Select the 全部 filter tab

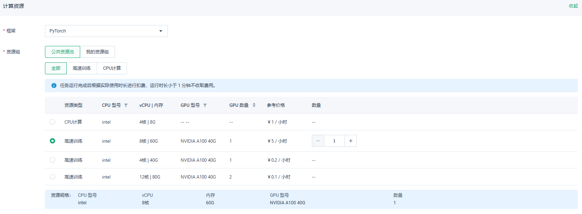click(x=56, y=68)
